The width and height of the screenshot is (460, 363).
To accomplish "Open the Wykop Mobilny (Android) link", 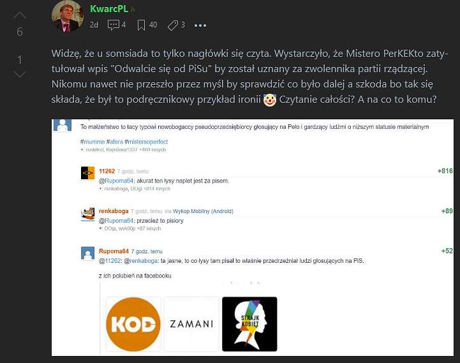I will pyautogui.click(x=203, y=211).
